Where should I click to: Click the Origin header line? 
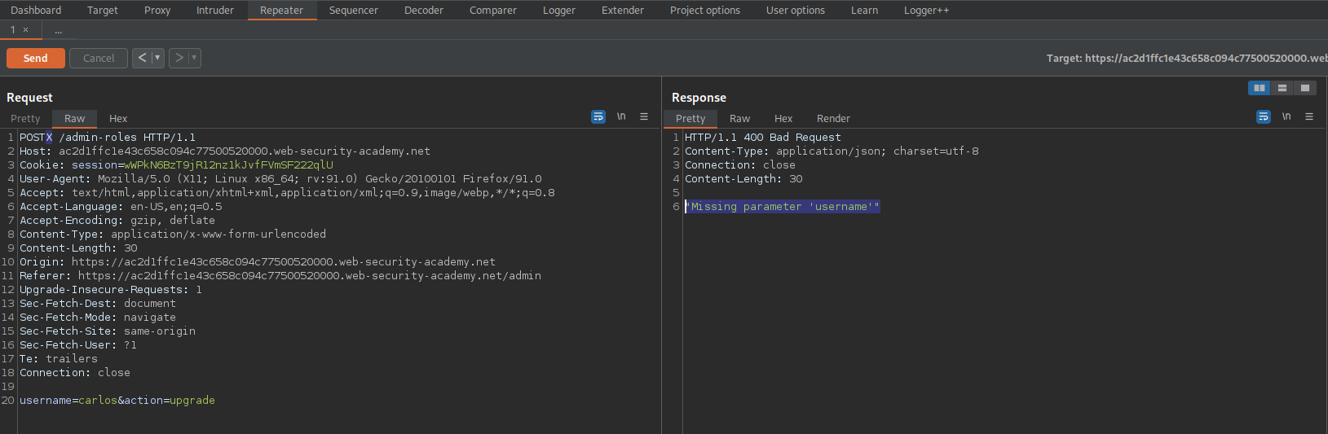(x=258, y=262)
